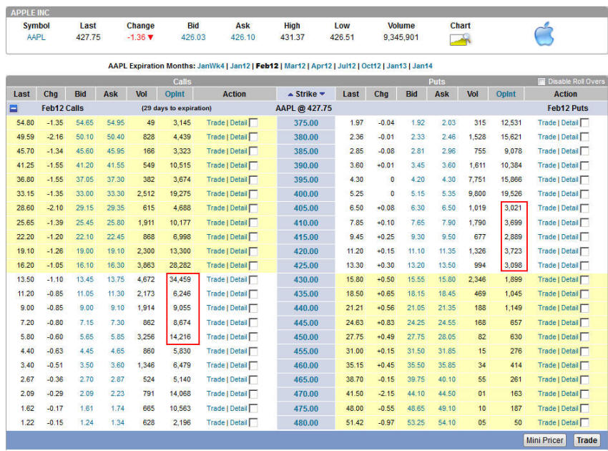This screenshot has height=451, width=608.
Task: Click ascending arrow beside Strike header
Action: coord(290,94)
